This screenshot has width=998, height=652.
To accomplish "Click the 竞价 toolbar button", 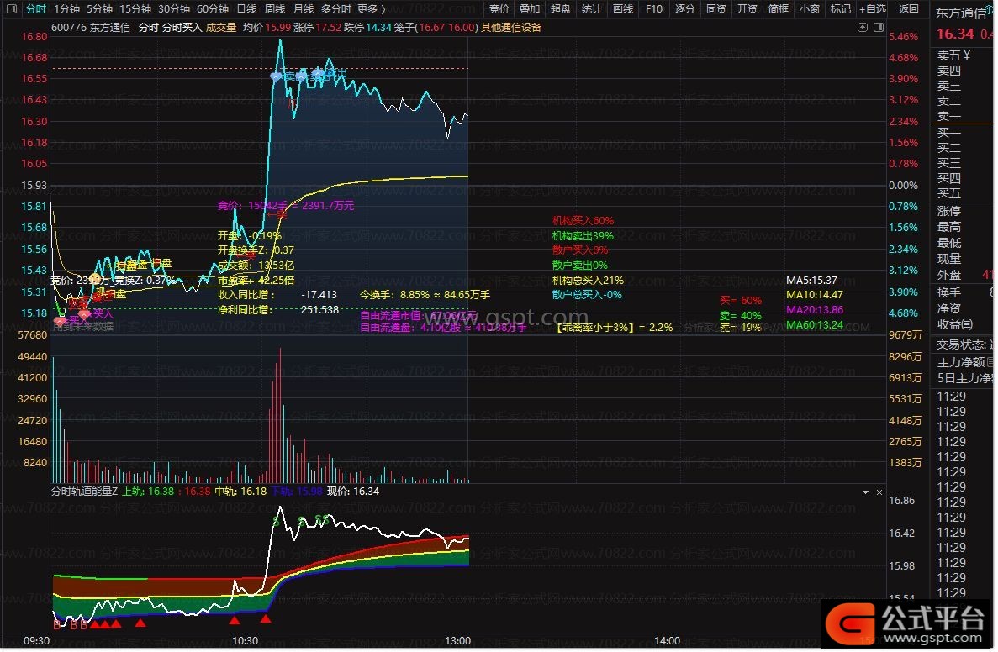I will tap(499, 9).
